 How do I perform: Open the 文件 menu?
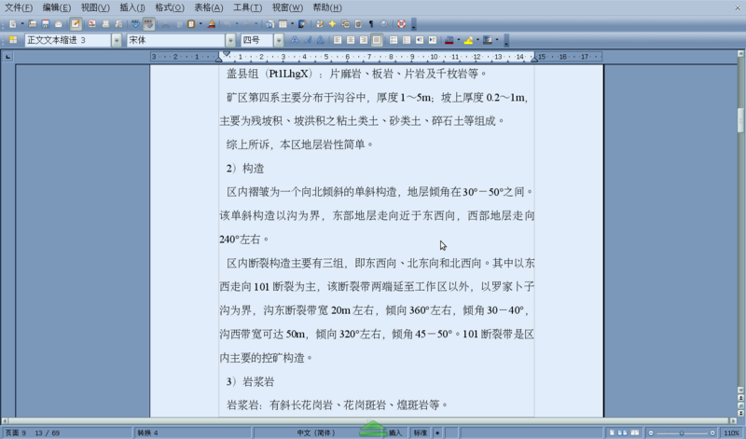19,7
